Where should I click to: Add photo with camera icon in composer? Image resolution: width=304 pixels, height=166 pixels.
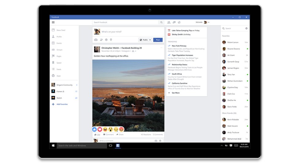(x=96, y=40)
